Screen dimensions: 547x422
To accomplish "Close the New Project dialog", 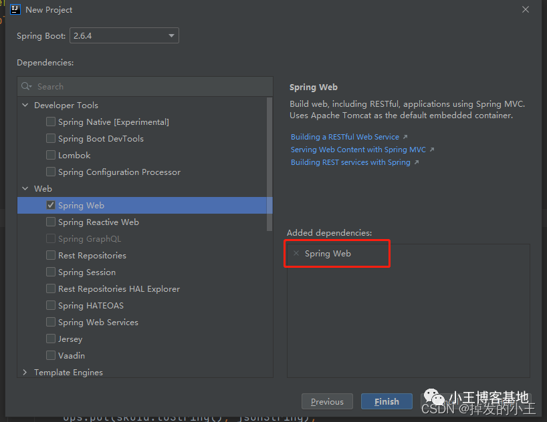I will tap(526, 9).
